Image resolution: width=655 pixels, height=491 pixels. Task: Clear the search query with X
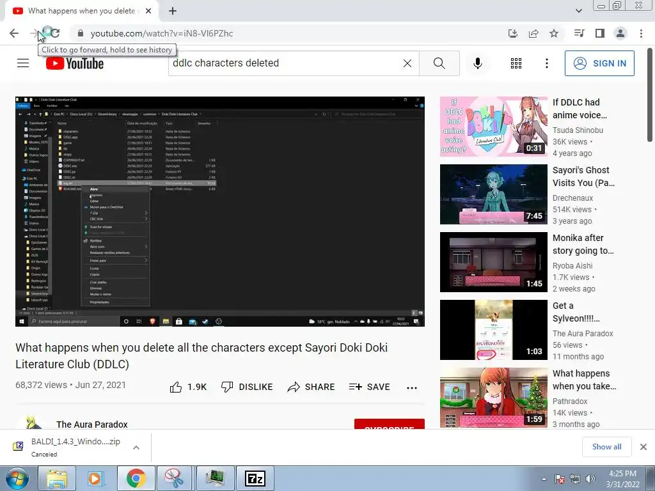407,63
